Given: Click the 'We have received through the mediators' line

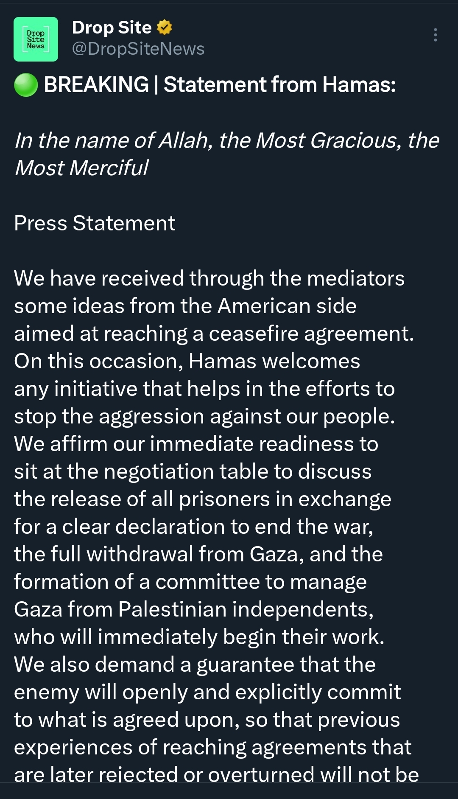Looking at the screenshot, I should click(x=209, y=278).
